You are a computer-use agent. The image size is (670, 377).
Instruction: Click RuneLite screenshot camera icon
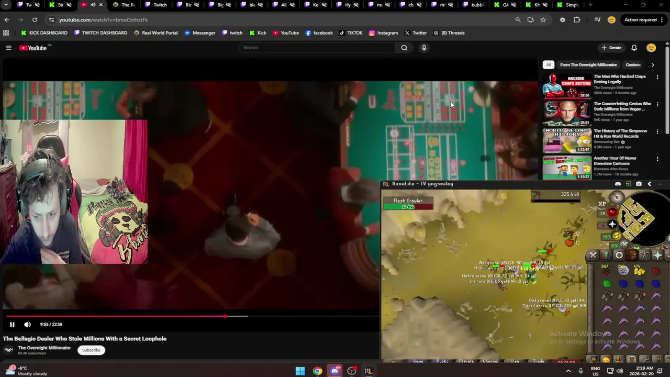pyautogui.click(x=639, y=184)
